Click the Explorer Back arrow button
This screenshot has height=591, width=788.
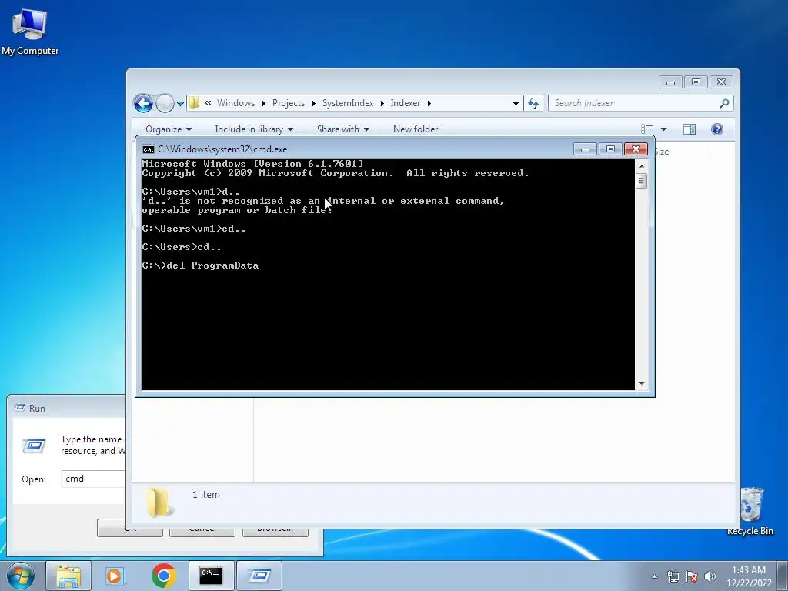[143, 104]
